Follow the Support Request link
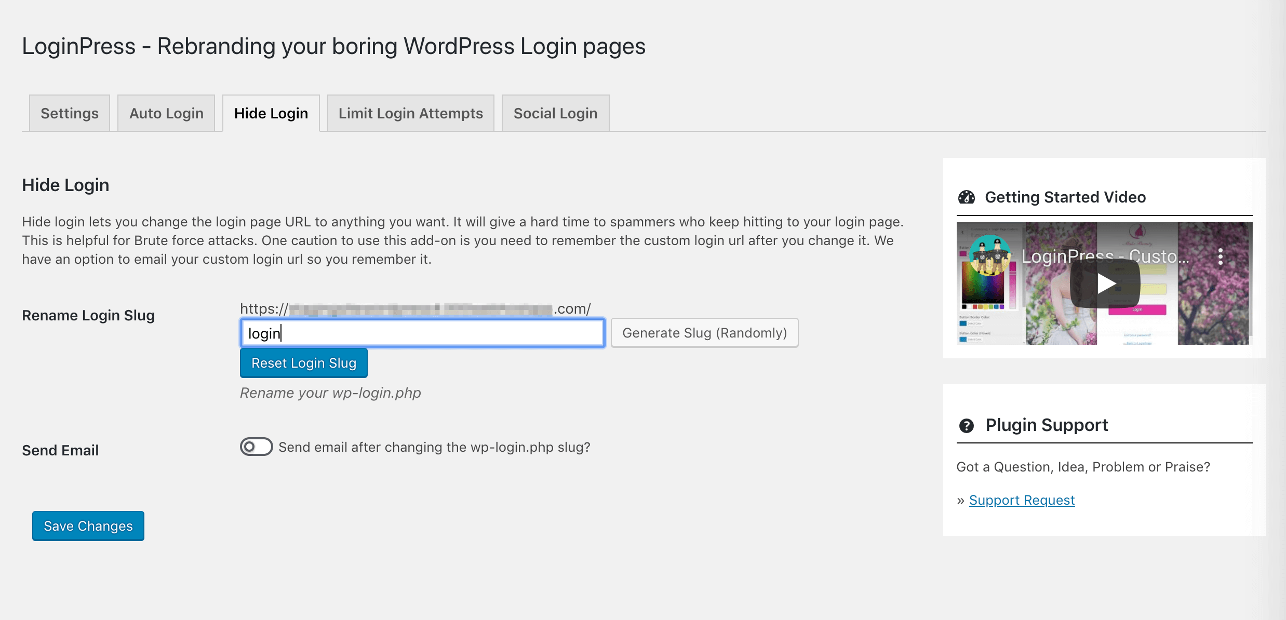 click(1022, 500)
